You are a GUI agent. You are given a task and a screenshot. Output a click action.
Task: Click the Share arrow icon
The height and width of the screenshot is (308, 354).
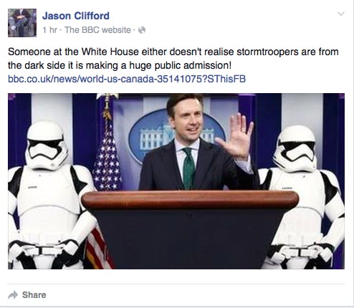point(13,295)
